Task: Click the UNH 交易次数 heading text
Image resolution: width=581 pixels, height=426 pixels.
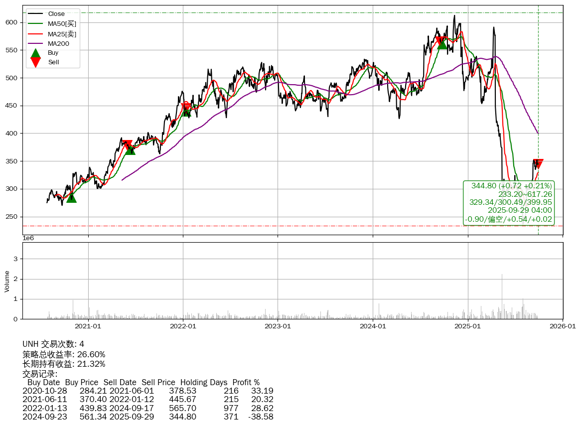Action: (53, 344)
